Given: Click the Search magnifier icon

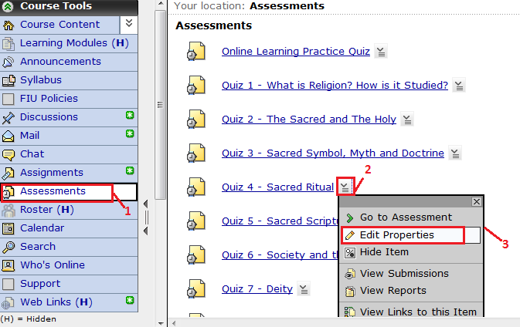Looking at the screenshot, I should click(8, 247).
